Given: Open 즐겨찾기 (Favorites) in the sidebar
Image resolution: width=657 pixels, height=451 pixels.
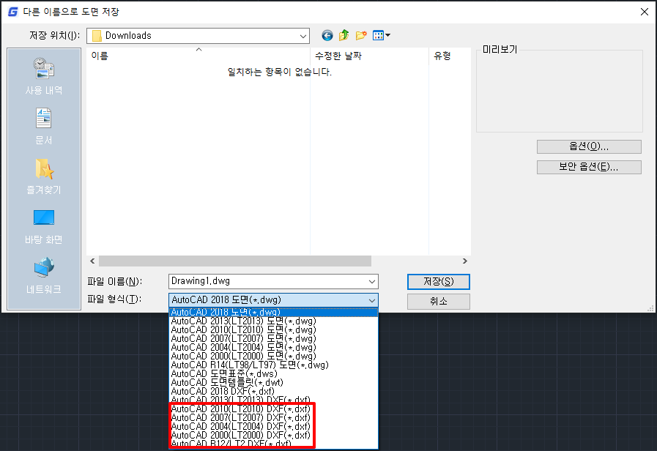Looking at the screenshot, I should pyautogui.click(x=44, y=176).
